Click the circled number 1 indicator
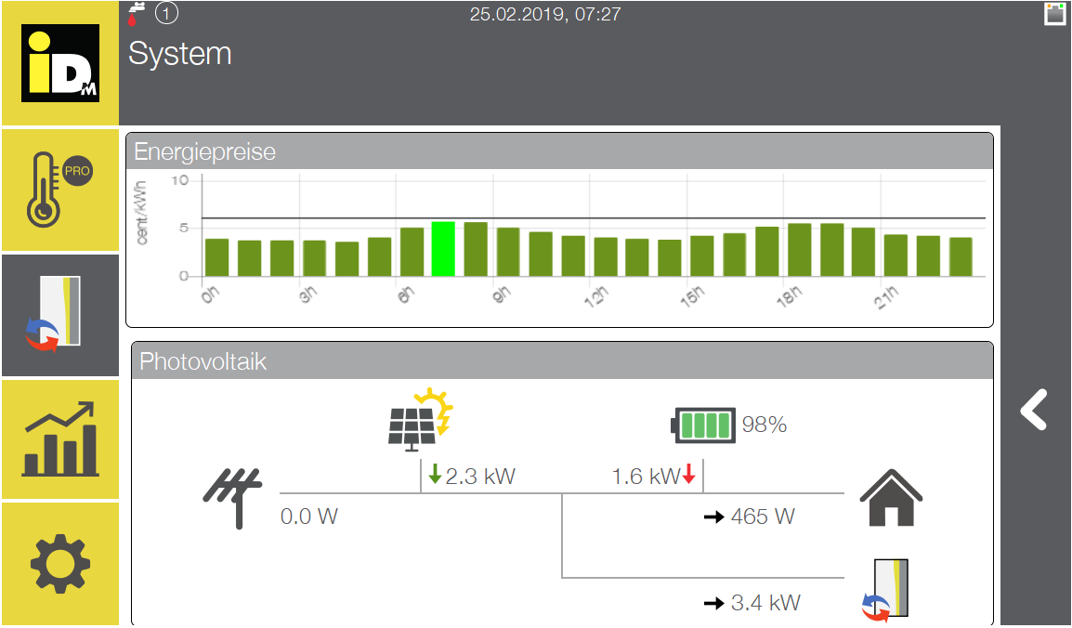 [x=167, y=14]
